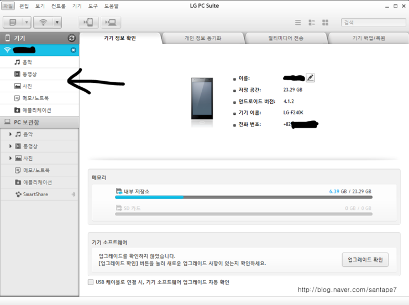This screenshot has height=305, width=409.
Task: Click the SmartShare speaker icon
Action: point(74,194)
